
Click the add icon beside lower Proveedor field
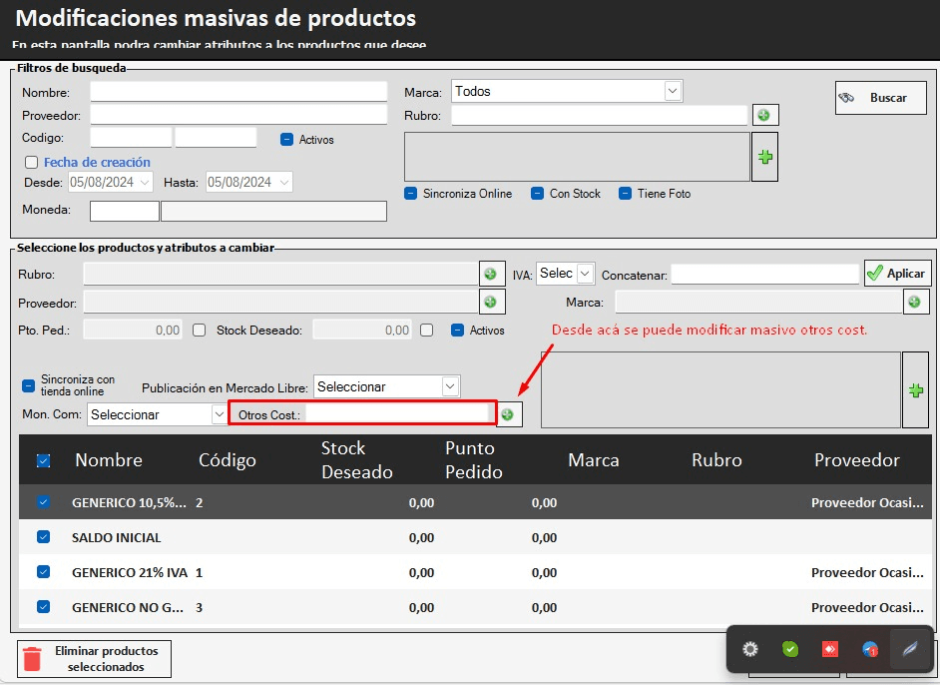tap(490, 302)
